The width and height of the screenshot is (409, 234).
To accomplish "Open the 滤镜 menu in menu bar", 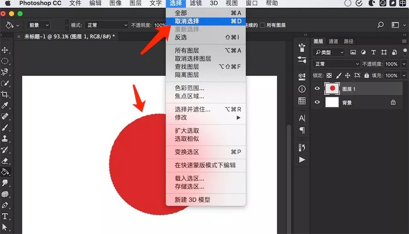I will pyautogui.click(x=196, y=3).
